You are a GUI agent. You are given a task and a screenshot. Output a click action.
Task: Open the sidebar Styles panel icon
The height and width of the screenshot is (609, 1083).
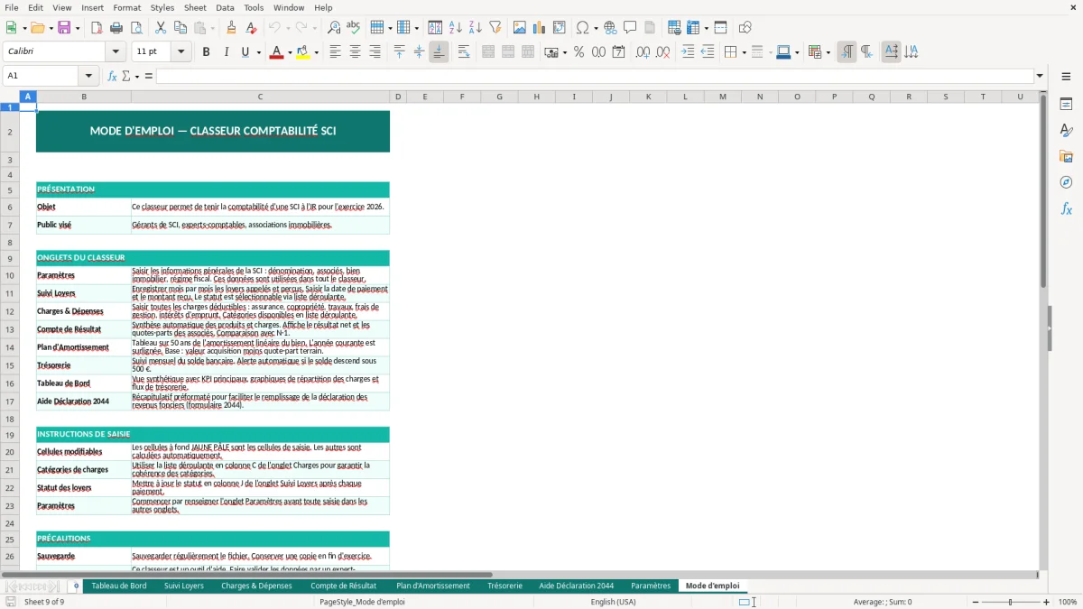[1066, 131]
